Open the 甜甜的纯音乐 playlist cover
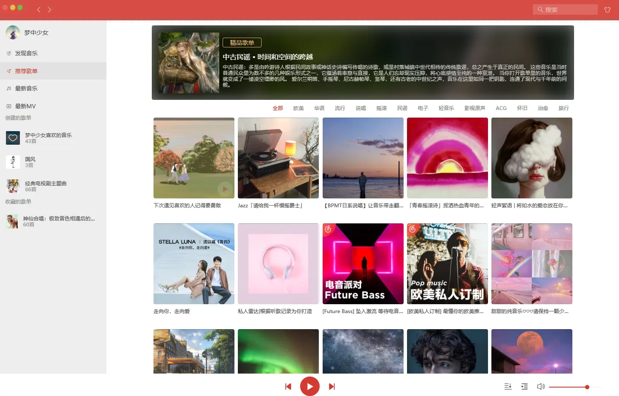Screen dimensions: 619x396 point(532,264)
